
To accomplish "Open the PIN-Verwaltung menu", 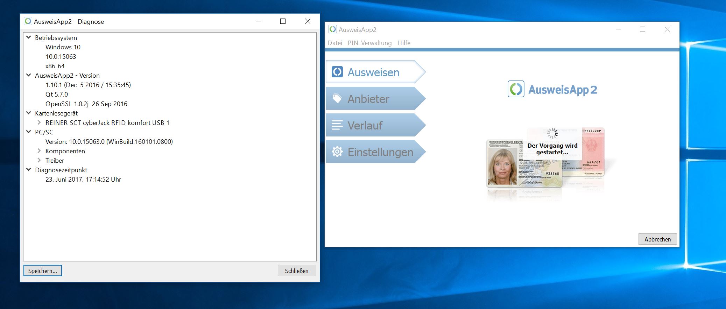I will 369,43.
